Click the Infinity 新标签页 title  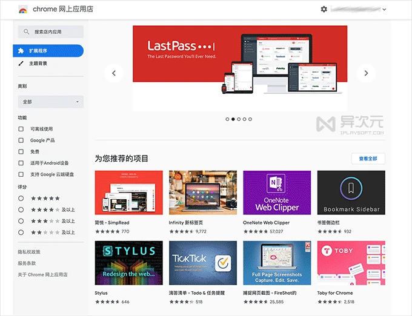[186, 223]
